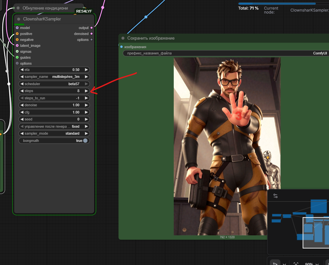
Task: Toggle the bongmath switch
Action: pyautogui.click(x=85, y=141)
